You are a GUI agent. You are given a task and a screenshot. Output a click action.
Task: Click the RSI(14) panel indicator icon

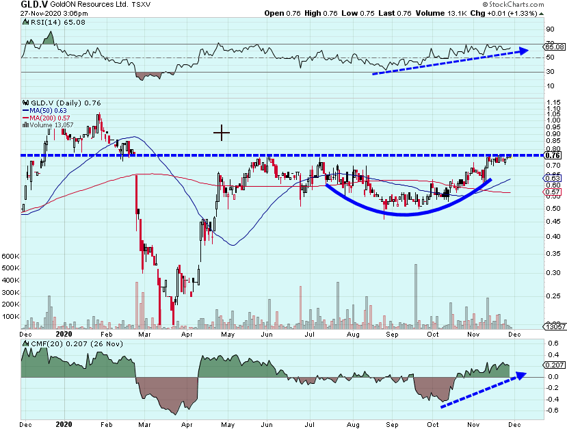(25, 22)
